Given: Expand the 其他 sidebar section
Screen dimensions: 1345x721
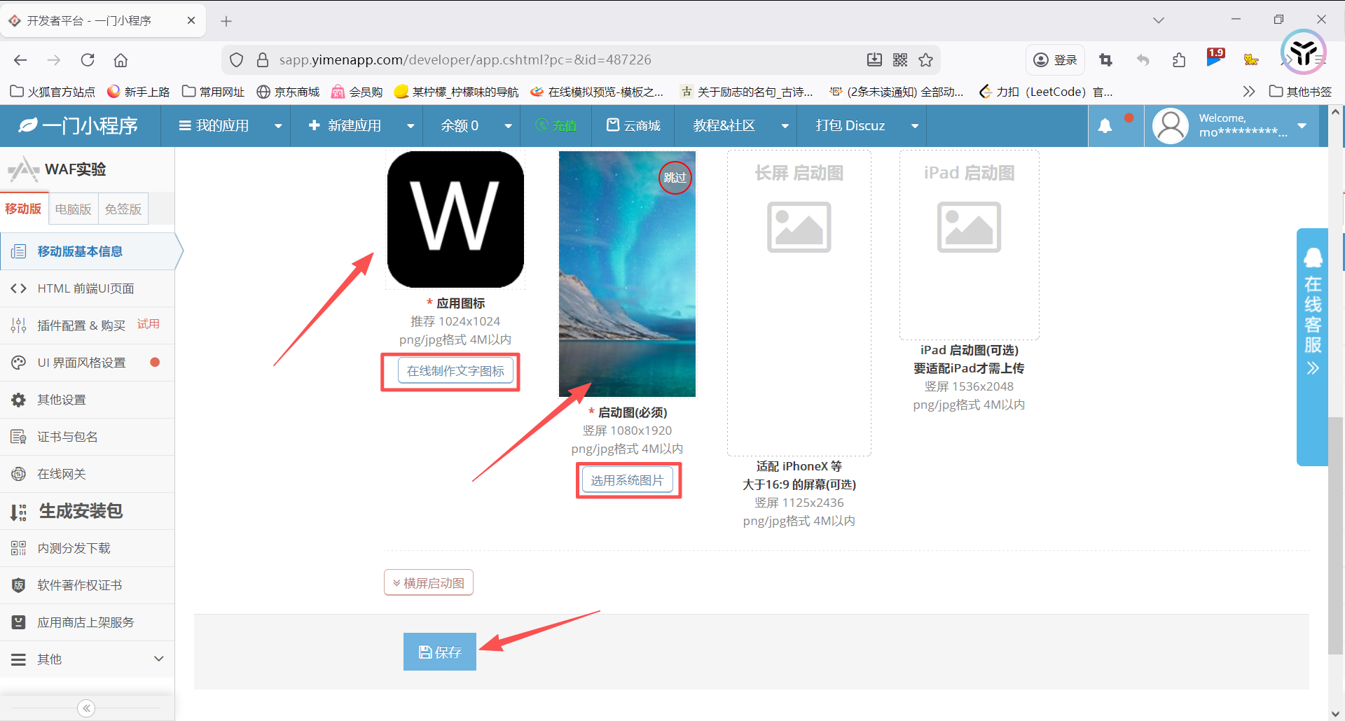Looking at the screenshot, I should pos(88,659).
